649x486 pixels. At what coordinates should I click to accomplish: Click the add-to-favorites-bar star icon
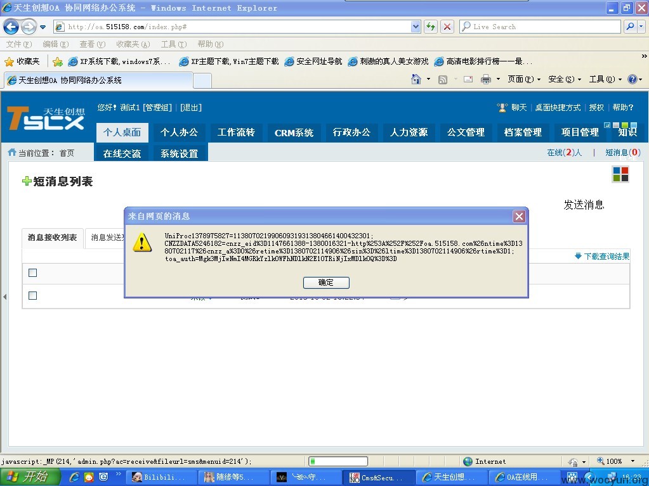58,62
